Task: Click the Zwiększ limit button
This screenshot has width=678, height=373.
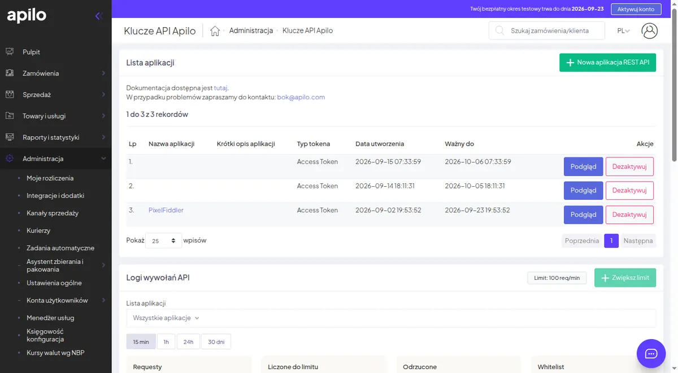Action: (625, 278)
